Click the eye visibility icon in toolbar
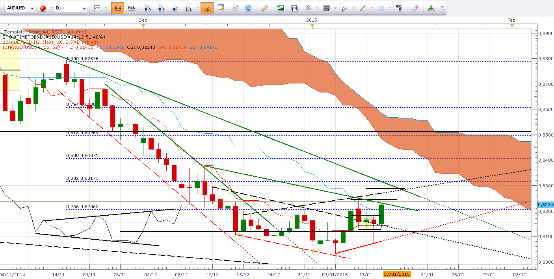This screenshot has width=554, height=279. coord(235,7)
